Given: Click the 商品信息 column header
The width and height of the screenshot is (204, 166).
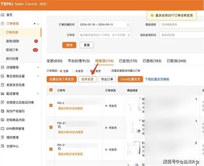Looking at the screenshot, I should [x=132, y=90].
